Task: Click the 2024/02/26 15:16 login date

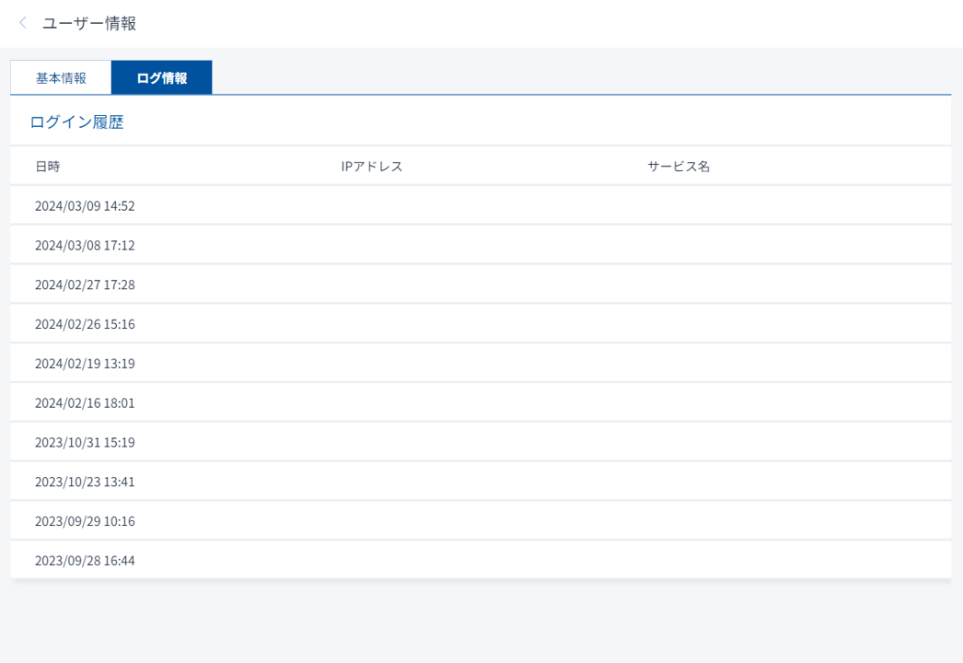Action: tap(85, 325)
